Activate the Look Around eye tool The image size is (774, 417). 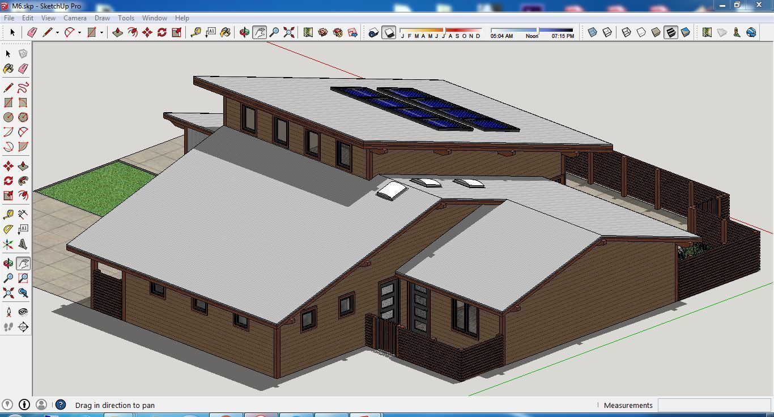23,312
